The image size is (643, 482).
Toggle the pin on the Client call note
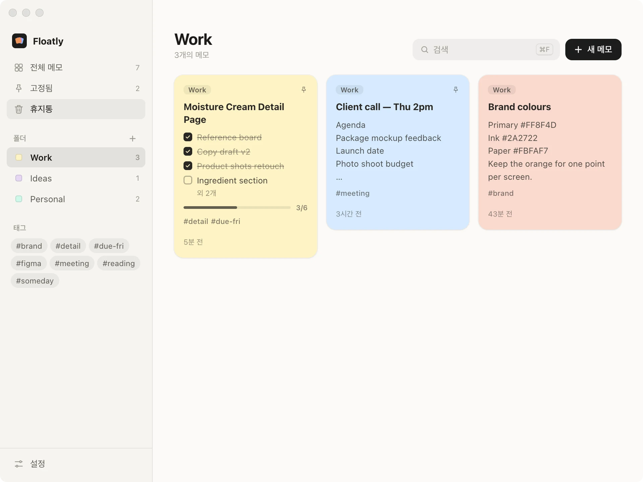click(x=456, y=89)
